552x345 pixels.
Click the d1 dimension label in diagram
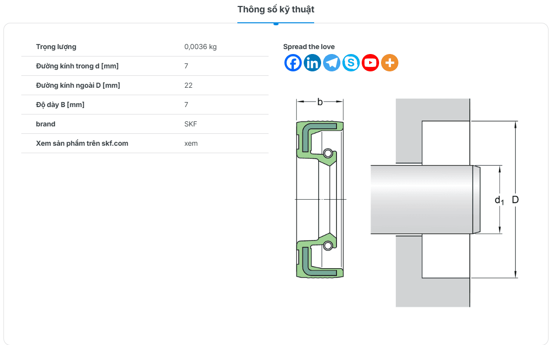(x=499, y=200)
